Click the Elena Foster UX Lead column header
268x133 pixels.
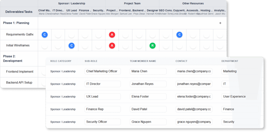point(72,12)
